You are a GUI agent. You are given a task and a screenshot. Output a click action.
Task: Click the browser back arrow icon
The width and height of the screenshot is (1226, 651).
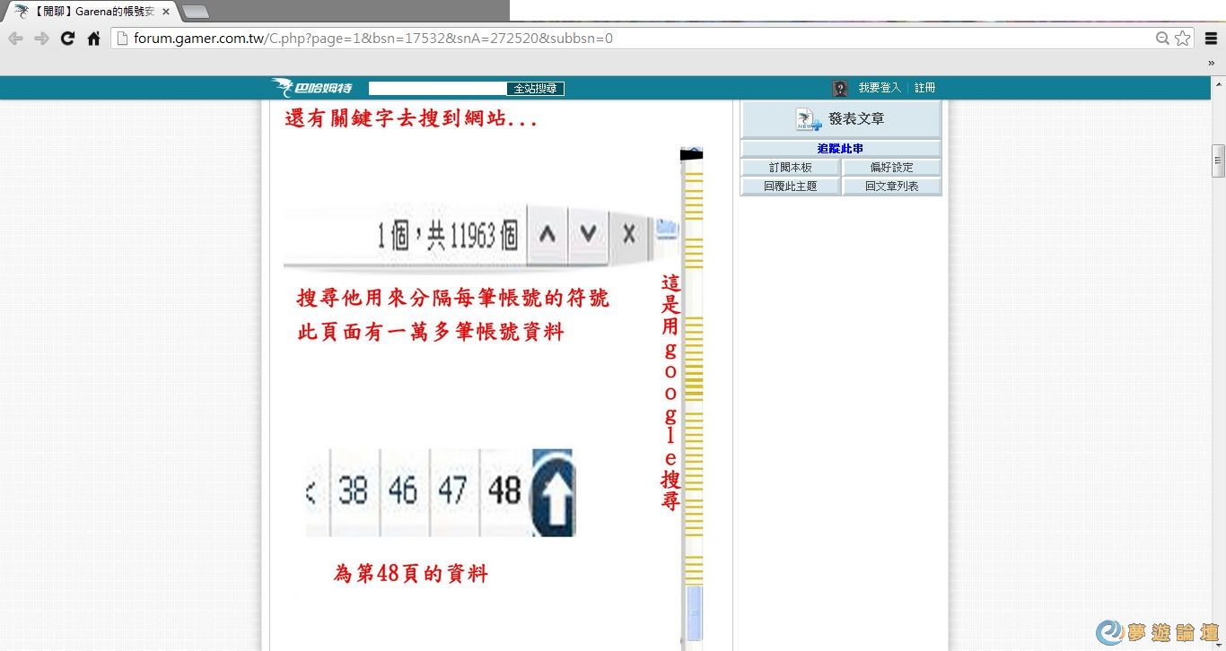(x=15, y=38)
